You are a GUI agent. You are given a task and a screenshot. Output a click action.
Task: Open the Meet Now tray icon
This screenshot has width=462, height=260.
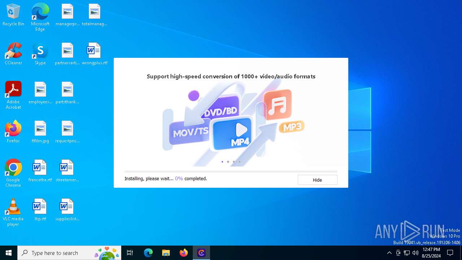tap(398, 253)
